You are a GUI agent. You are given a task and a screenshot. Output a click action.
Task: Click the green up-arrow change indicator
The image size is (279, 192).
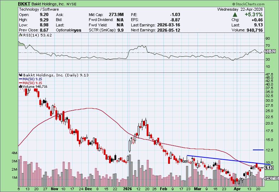tap(235, 15)
